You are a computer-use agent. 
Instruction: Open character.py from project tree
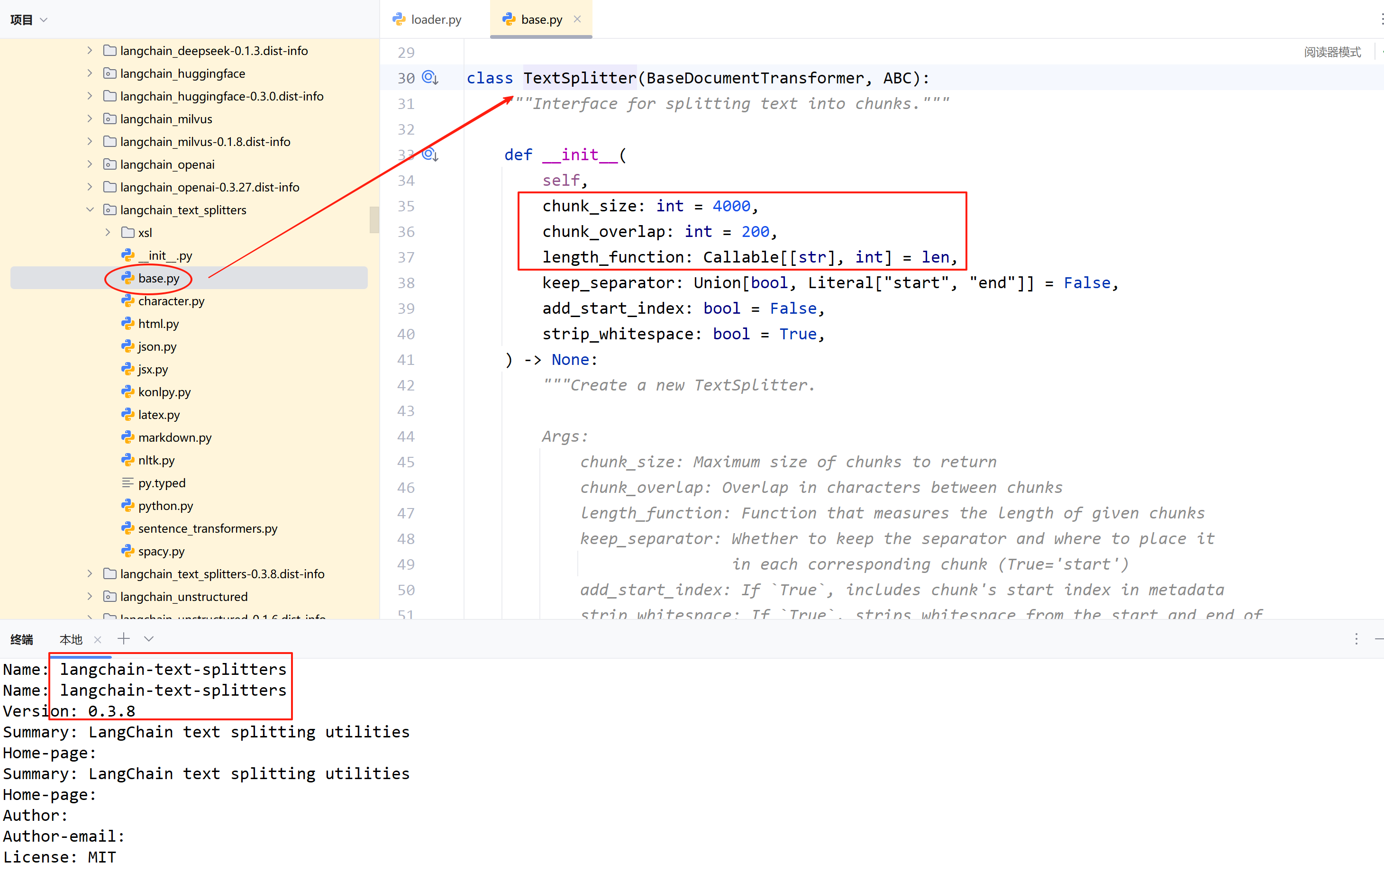point(171,300)
